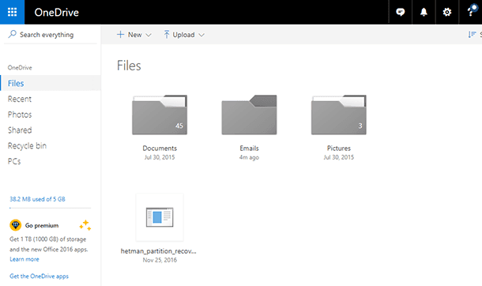Screen dimensions: 482x286
Task: Select Photos in the sidebar
Action: [x=20, y=115]
